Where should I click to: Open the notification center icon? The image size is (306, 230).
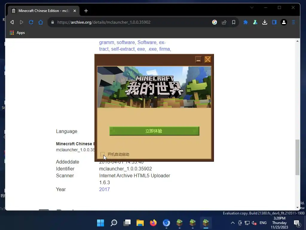point(297,223)
